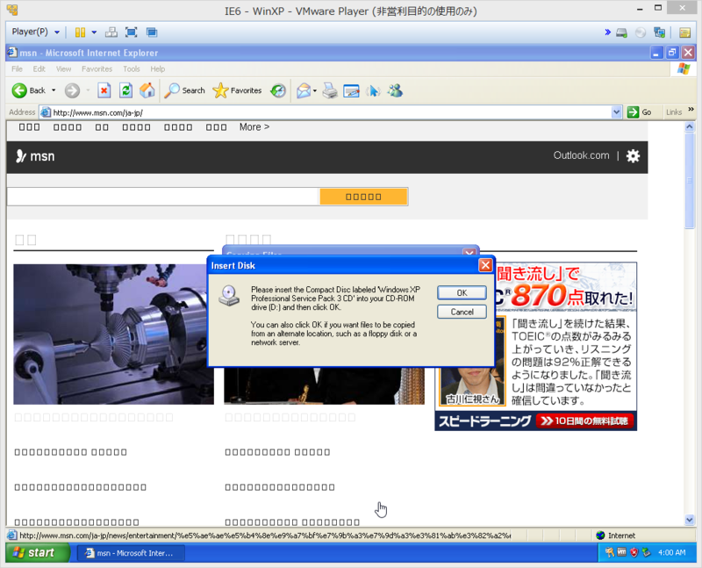Viewport: 702px width, 568px height.
Task: Click VMware send Ctrl+Alt+Del icon
Action: pos(111,32)
